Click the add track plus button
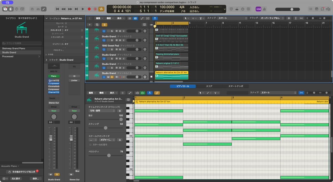Viewport: 333px width, 182px height. [x=89, y=25]
